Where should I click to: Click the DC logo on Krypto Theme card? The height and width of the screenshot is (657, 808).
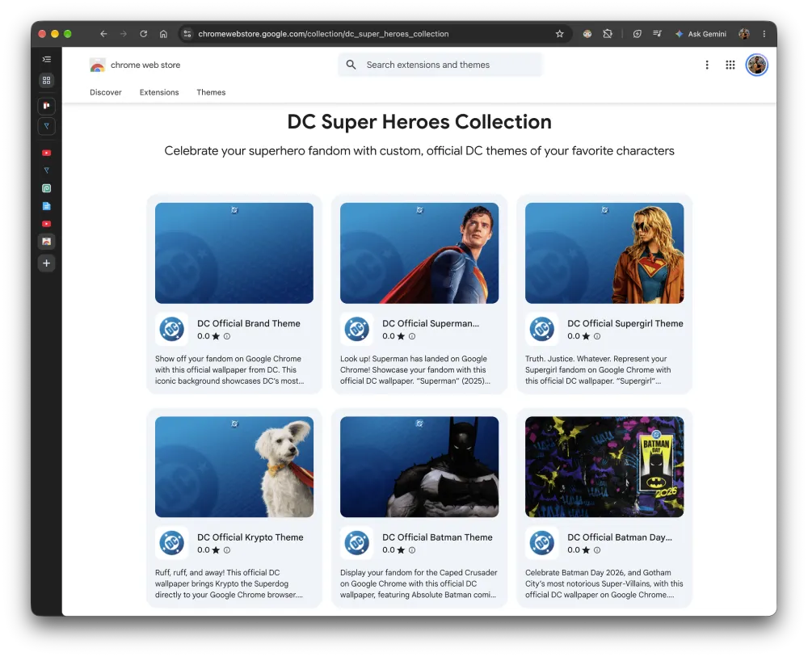point(171,542)
